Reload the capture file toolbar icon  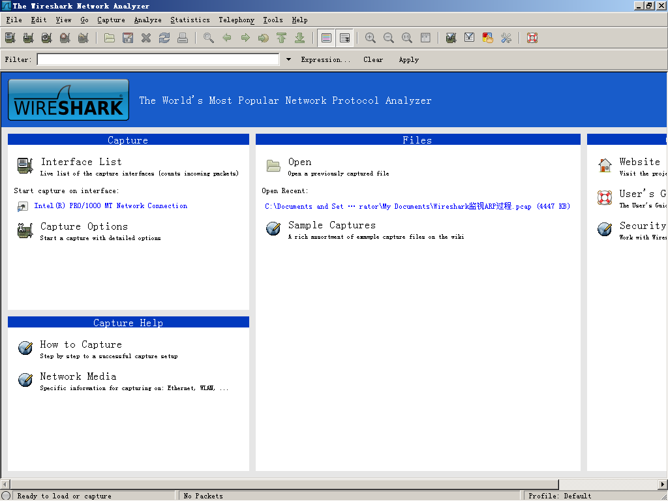click(x=164, y=38)
